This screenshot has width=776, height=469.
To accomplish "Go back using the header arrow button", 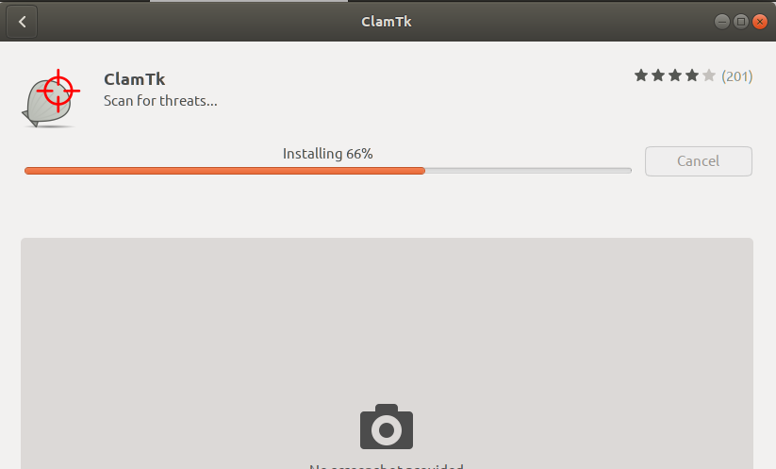I will [x=22, y=22].
